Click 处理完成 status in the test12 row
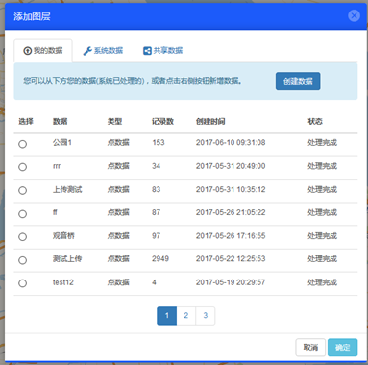Image resolution: width=368 pixels, height=365 pixels. 322,282
